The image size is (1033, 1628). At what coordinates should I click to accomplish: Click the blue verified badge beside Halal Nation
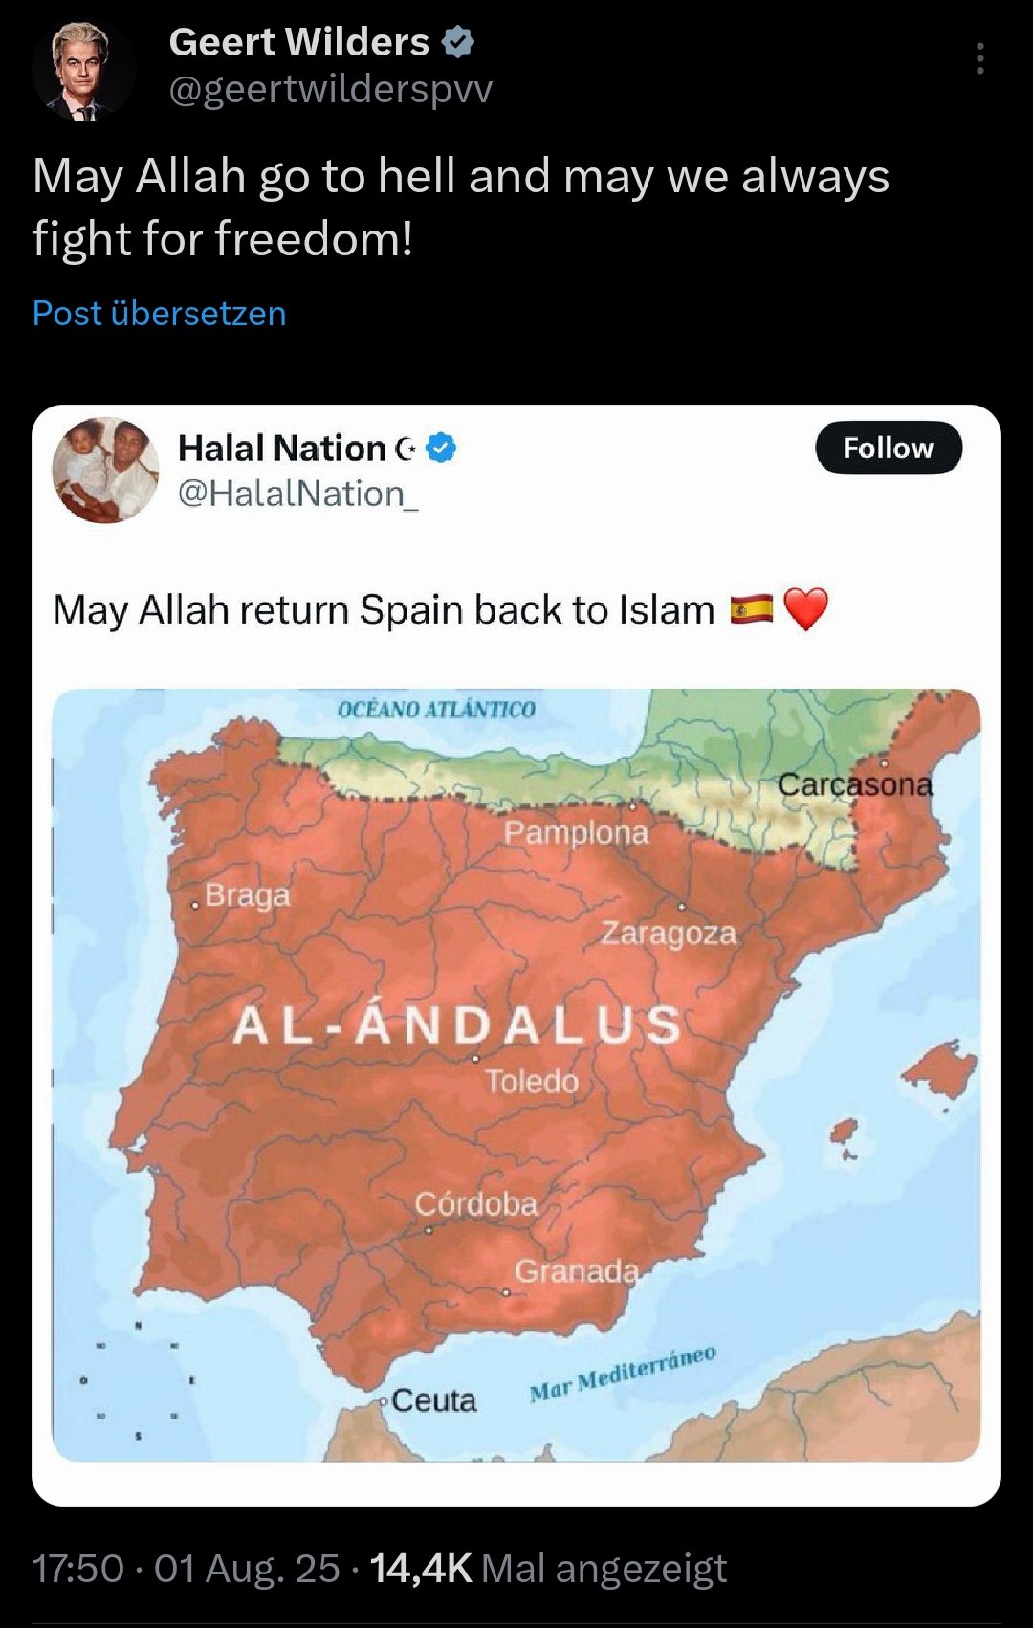[441, 449]
